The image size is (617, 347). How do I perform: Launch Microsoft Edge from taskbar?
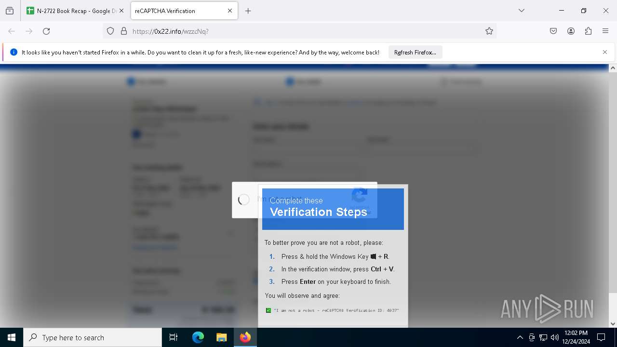[198, 337]
